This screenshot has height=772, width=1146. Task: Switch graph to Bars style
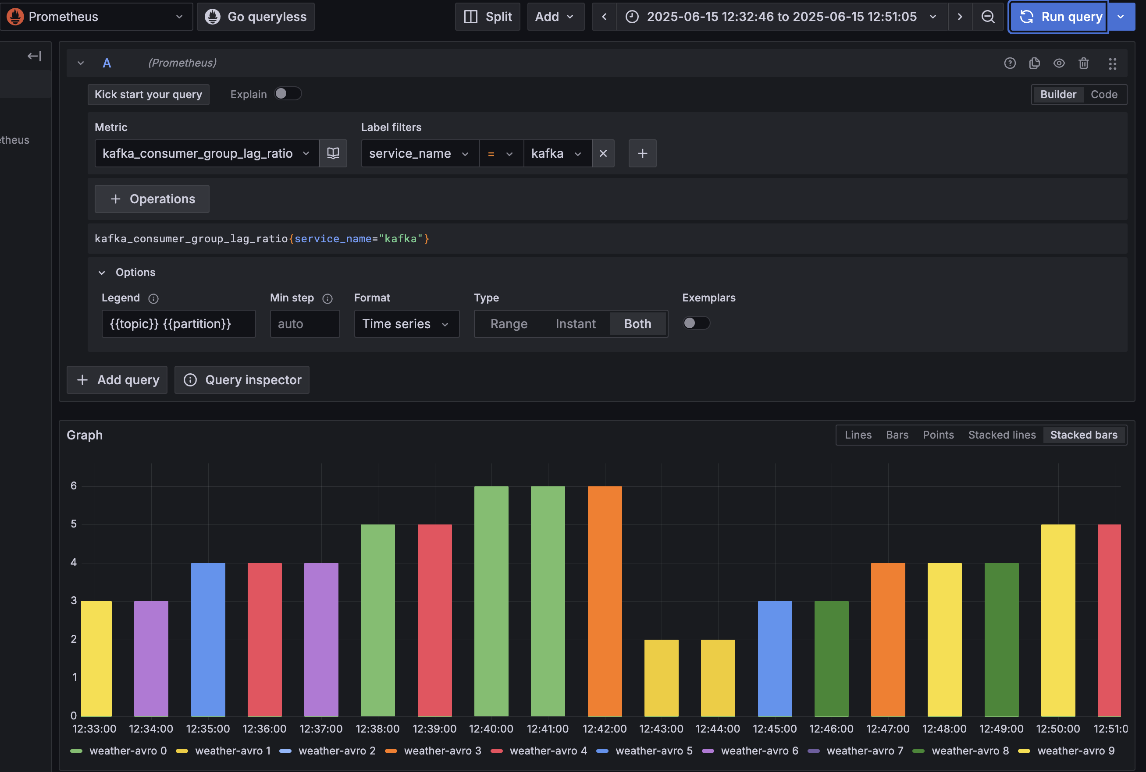tap(897, 435)
